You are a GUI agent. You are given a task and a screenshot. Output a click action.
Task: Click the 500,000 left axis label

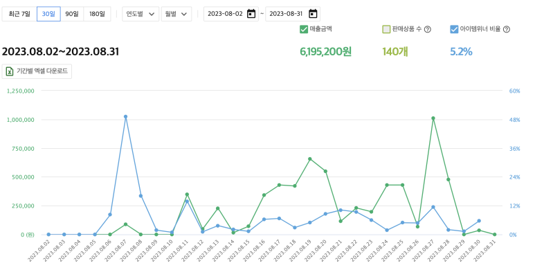click(x=23, y=177)
